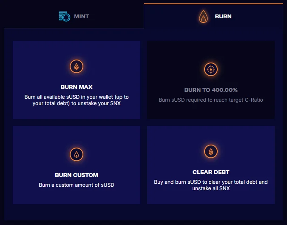This screenshot has width=287, height=225.
Task: Click 'Burn a custom amount of sUSD' text
Action: [x=77, y=185]
